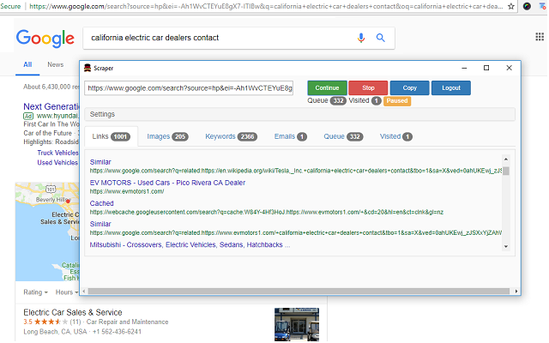Click the first Similar link above EV MOTORS
The width and height of the screenshot is (549, 343).
100,162
